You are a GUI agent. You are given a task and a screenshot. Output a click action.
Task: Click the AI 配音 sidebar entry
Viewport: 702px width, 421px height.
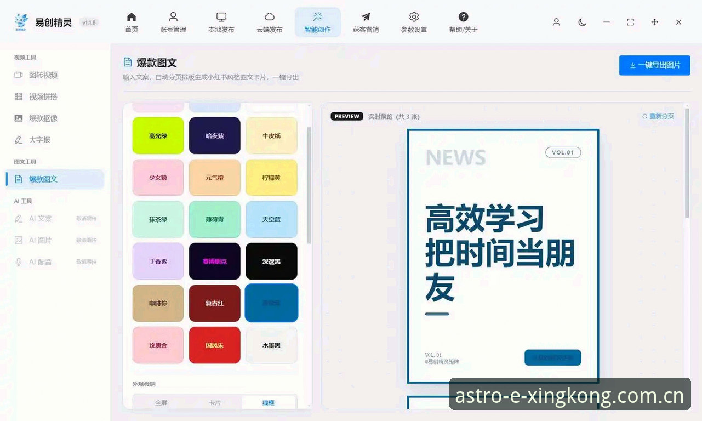click(55, 261)
